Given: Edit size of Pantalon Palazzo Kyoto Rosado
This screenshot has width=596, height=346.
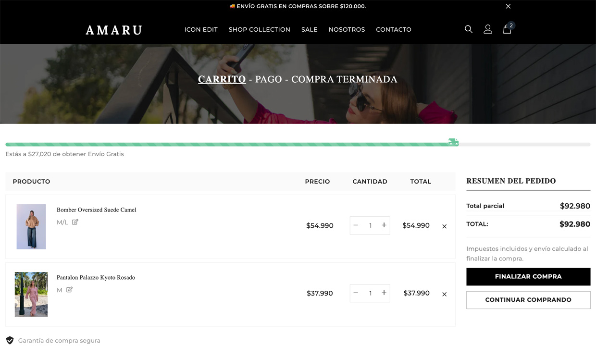Looking at the screenshot, I should point(69,290).
